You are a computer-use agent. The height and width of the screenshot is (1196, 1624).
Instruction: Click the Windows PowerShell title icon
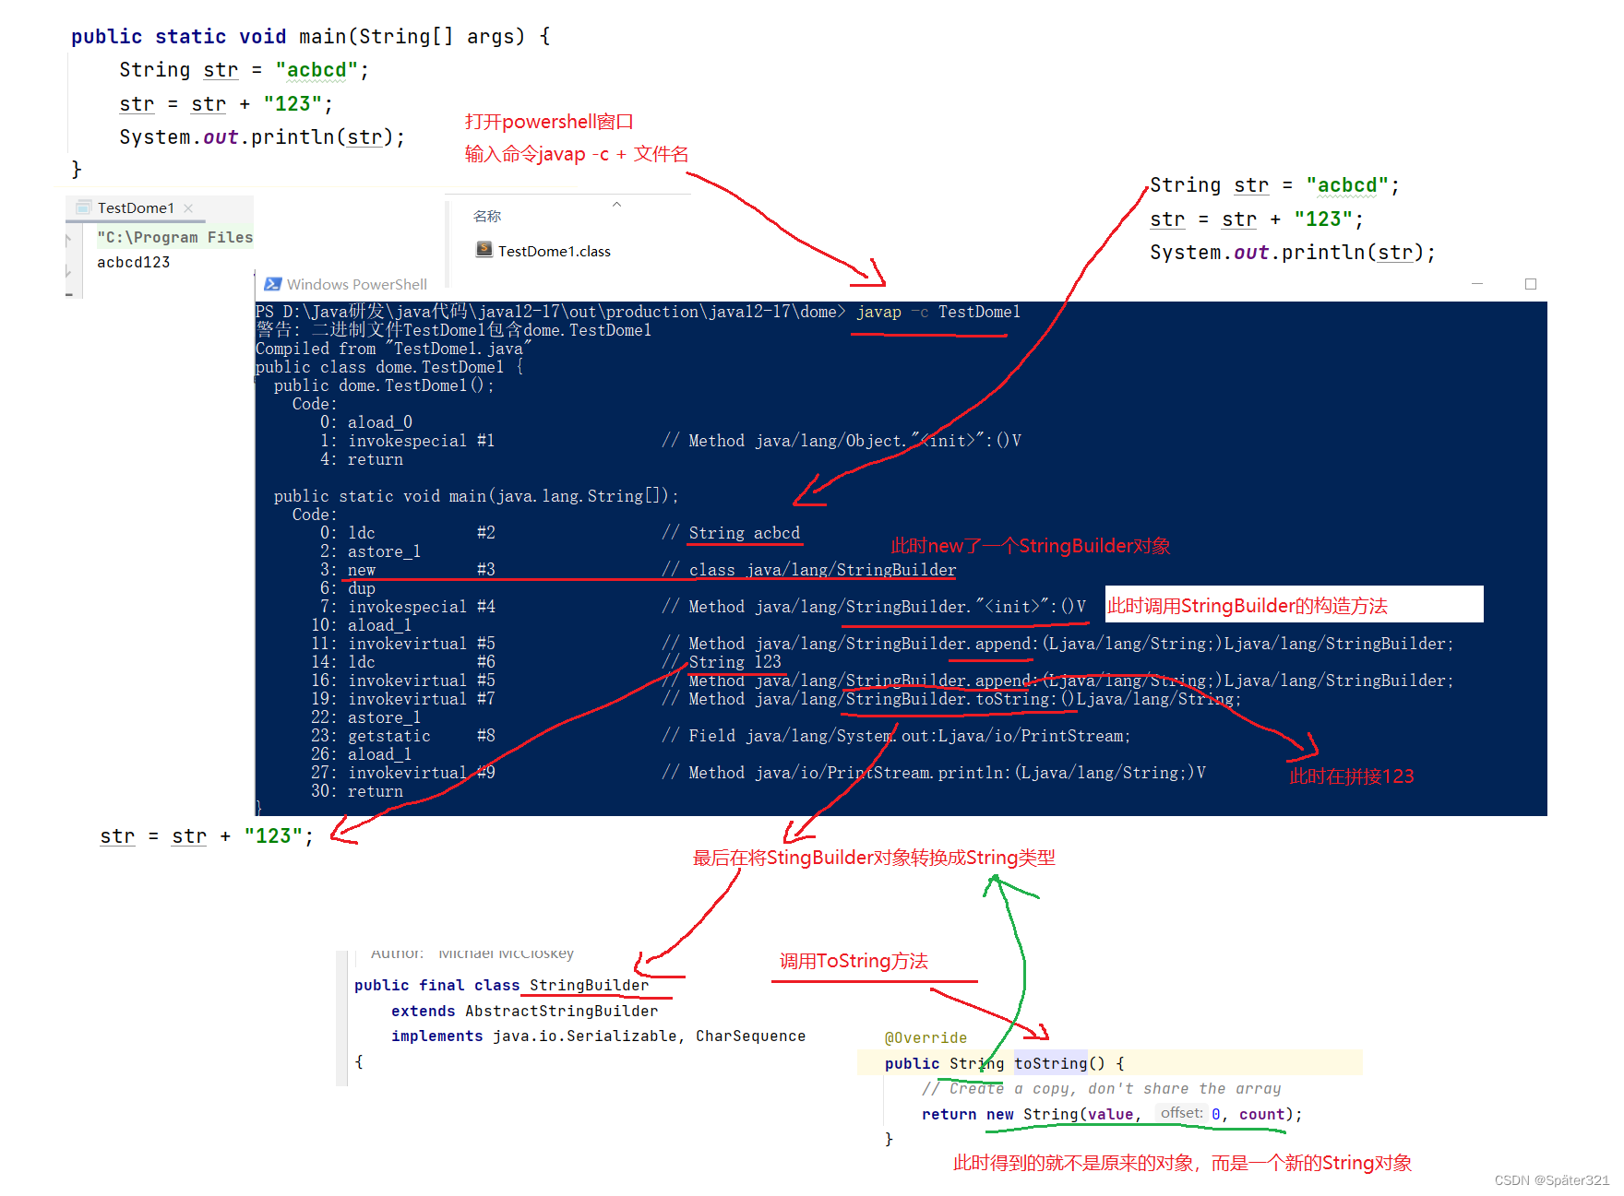(272, 284)
